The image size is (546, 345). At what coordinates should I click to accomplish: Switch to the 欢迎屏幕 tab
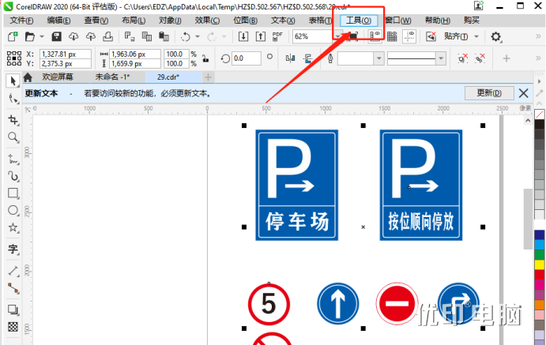[58, 77]
